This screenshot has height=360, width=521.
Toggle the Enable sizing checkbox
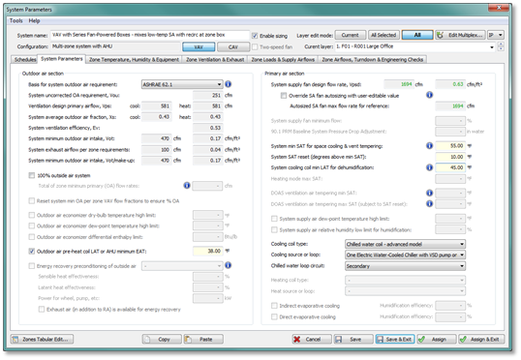tap(255, 36)
